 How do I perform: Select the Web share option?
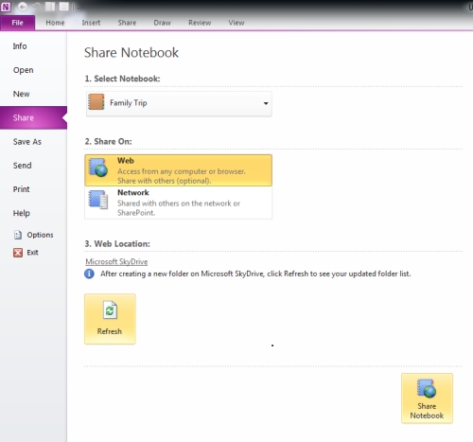pos(178,170)
